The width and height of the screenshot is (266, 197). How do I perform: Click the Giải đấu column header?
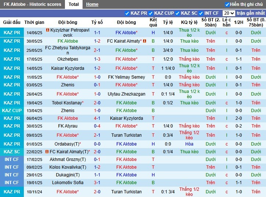click(x=12, y=22)
